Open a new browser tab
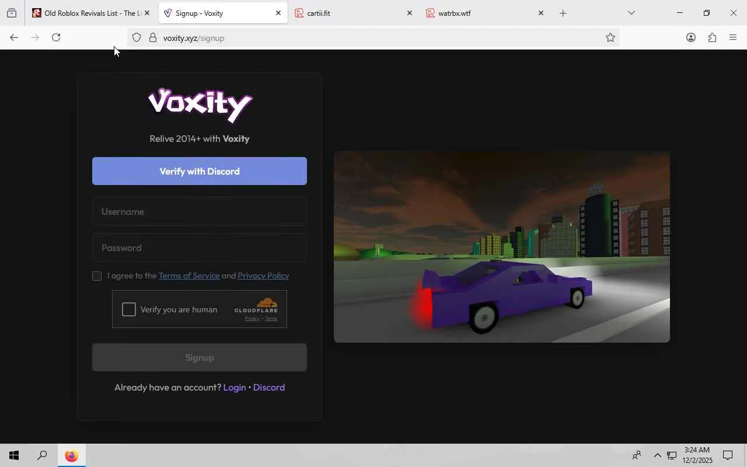The height and width of the screenshot is (467, 747). [x=563, y=13]
